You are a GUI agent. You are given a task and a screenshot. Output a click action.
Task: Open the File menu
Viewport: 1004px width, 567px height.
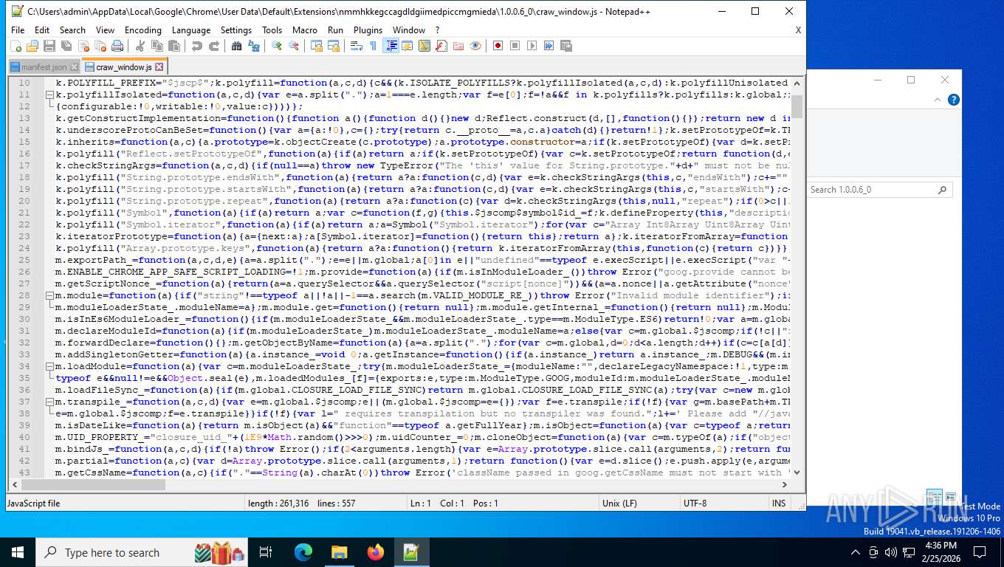tap(18, 30)
